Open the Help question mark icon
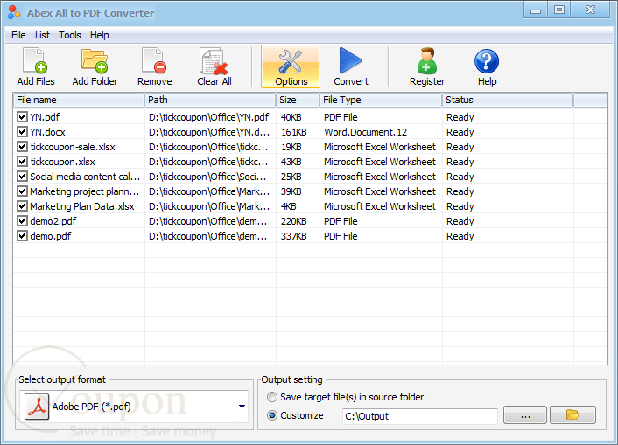 pyautogui.click(x=487, y=61)
